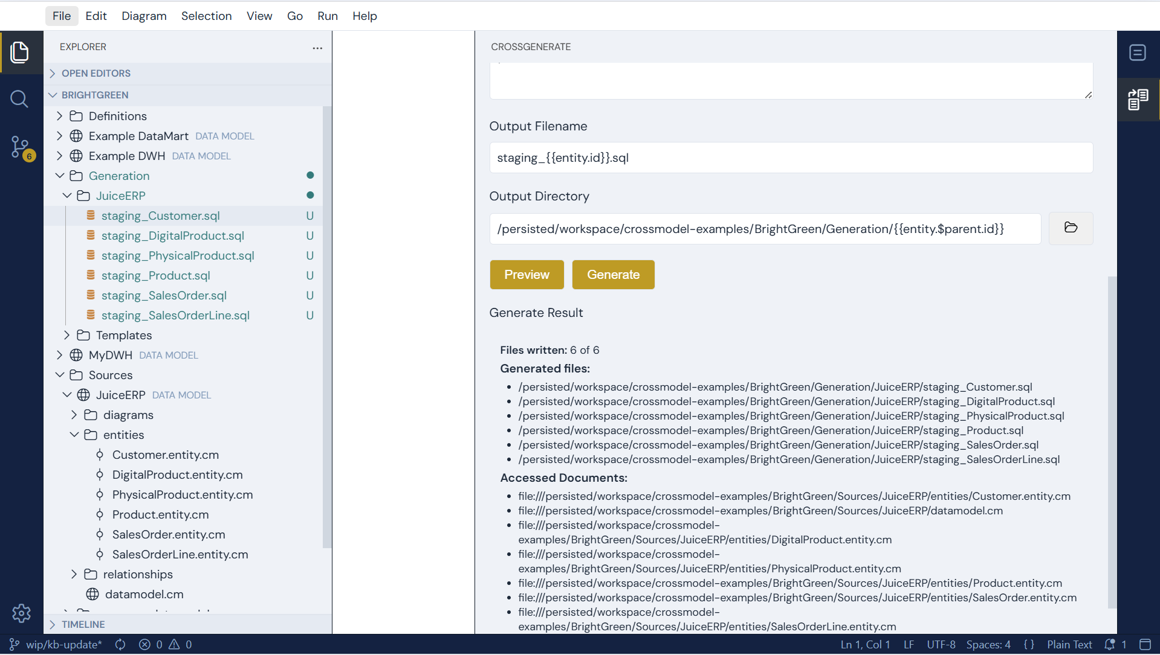Open the Edit menu
1160x655 pixels.
tap(96, 16)
